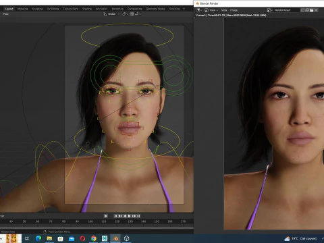The width and height of the screenshot is (324, 243).
Task: Open the image editor mode View dropdown
Action: [x=211, y=10]
